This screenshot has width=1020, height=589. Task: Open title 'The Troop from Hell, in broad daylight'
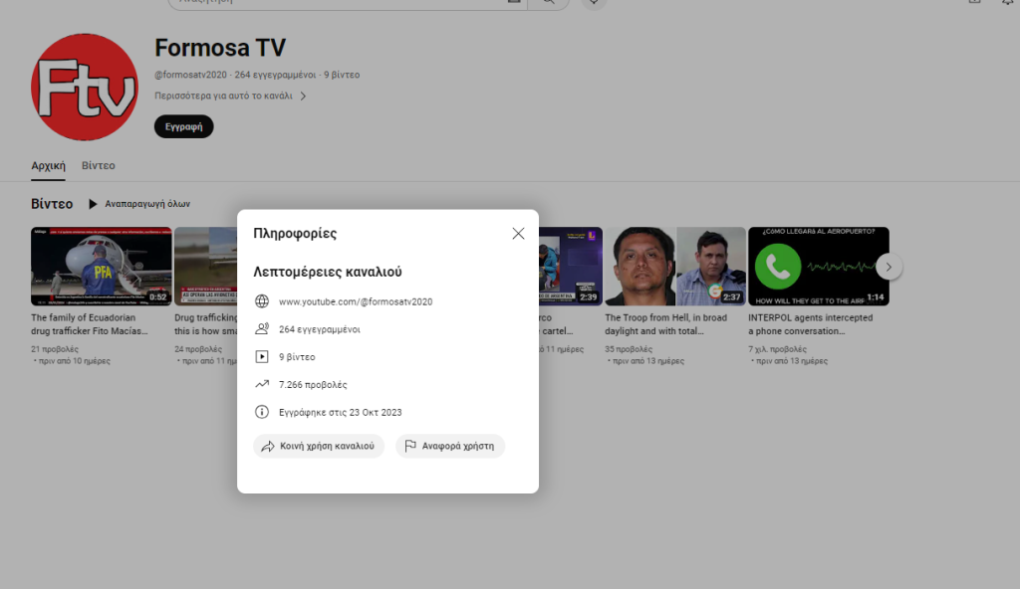tap(666, 324)
